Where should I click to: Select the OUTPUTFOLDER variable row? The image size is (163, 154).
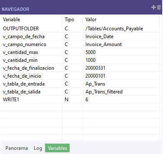(x=80, y=29)
